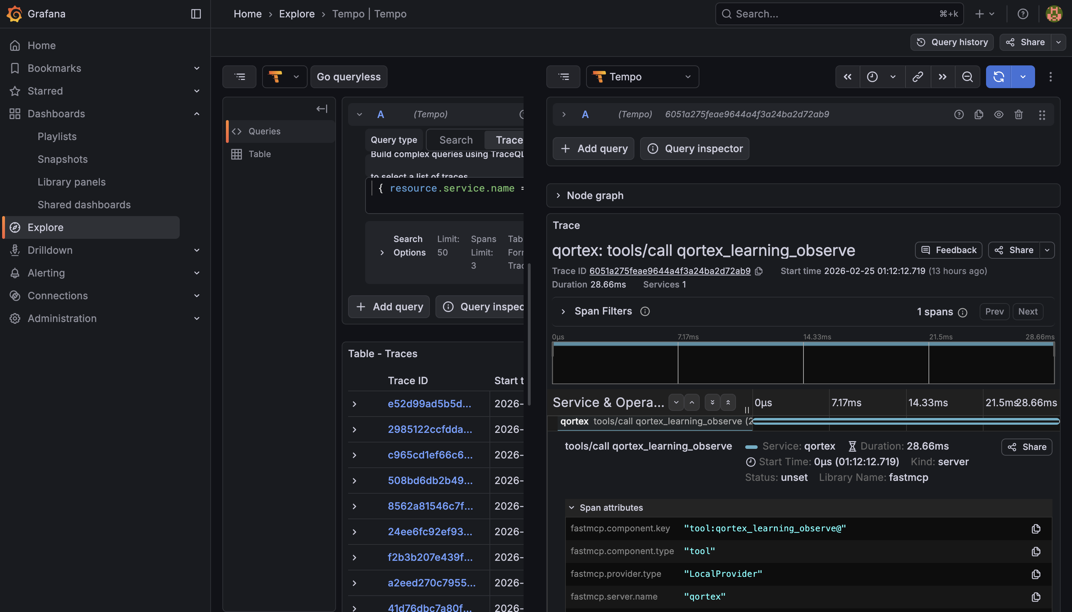Click the Span Filters info icon
This screenshot has height=612, width=1072.
coord(645,311)
